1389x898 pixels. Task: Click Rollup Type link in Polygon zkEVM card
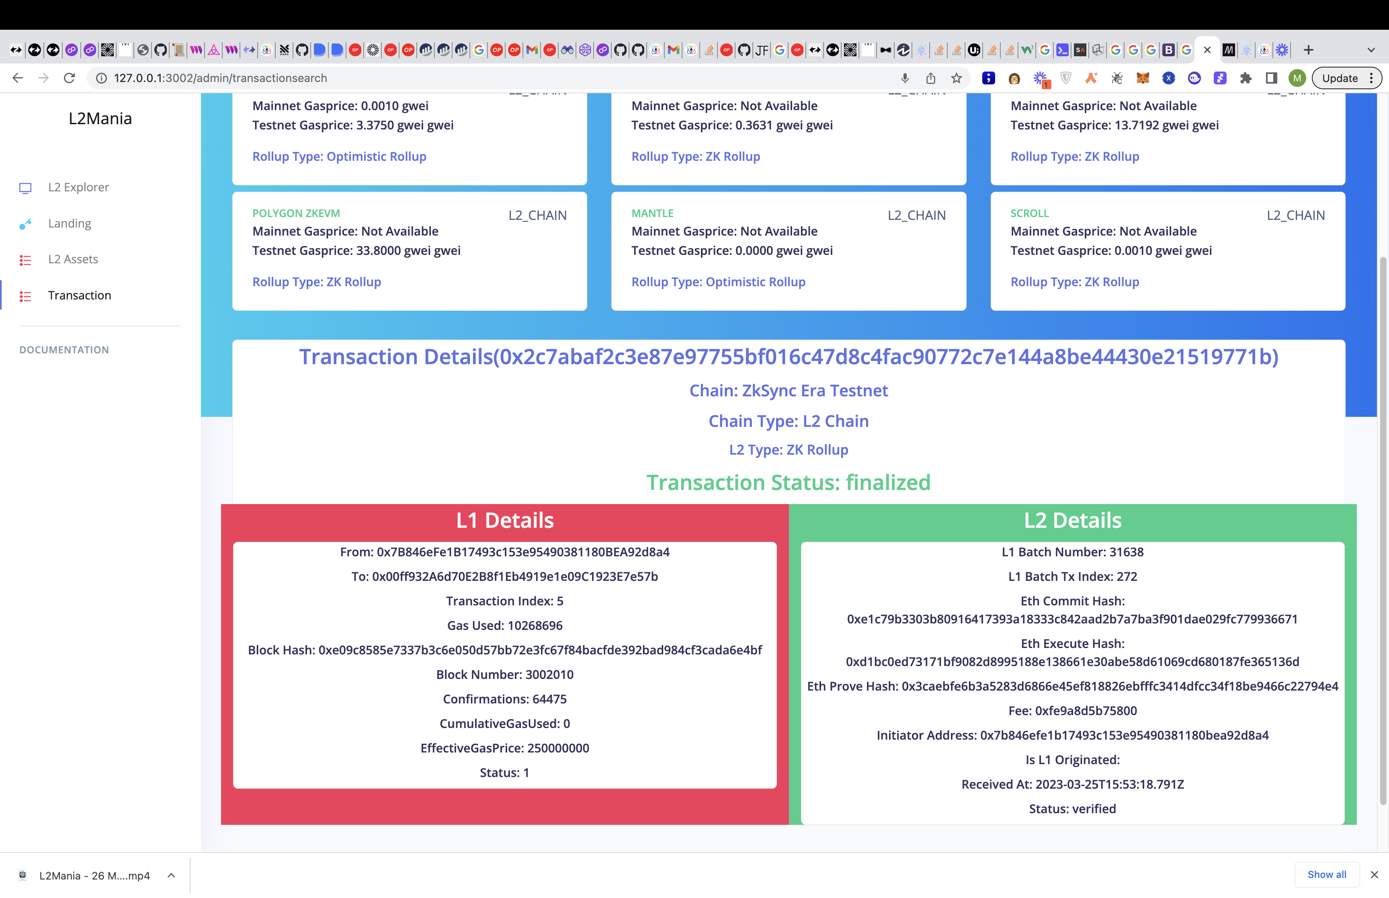tap(316, 282)
